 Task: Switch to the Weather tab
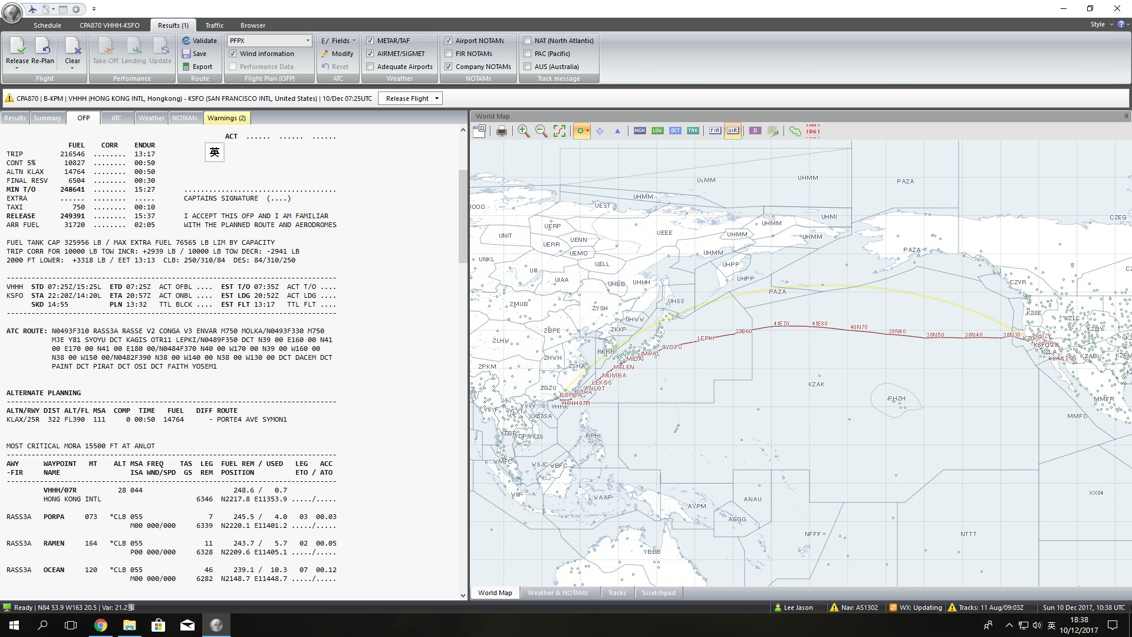[152, 117]
